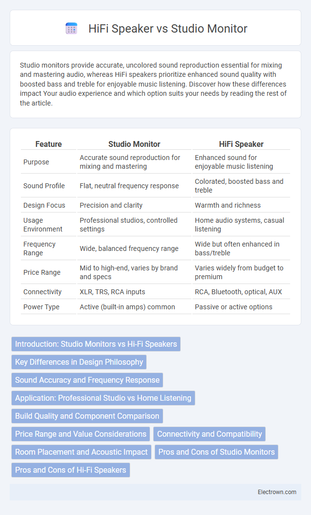The height and width of the screenshot is (515, 311).
Task: Open Introduction: Studio Monitors vs Hi-Fi Speakers link
Action: (x=96, y=344)
